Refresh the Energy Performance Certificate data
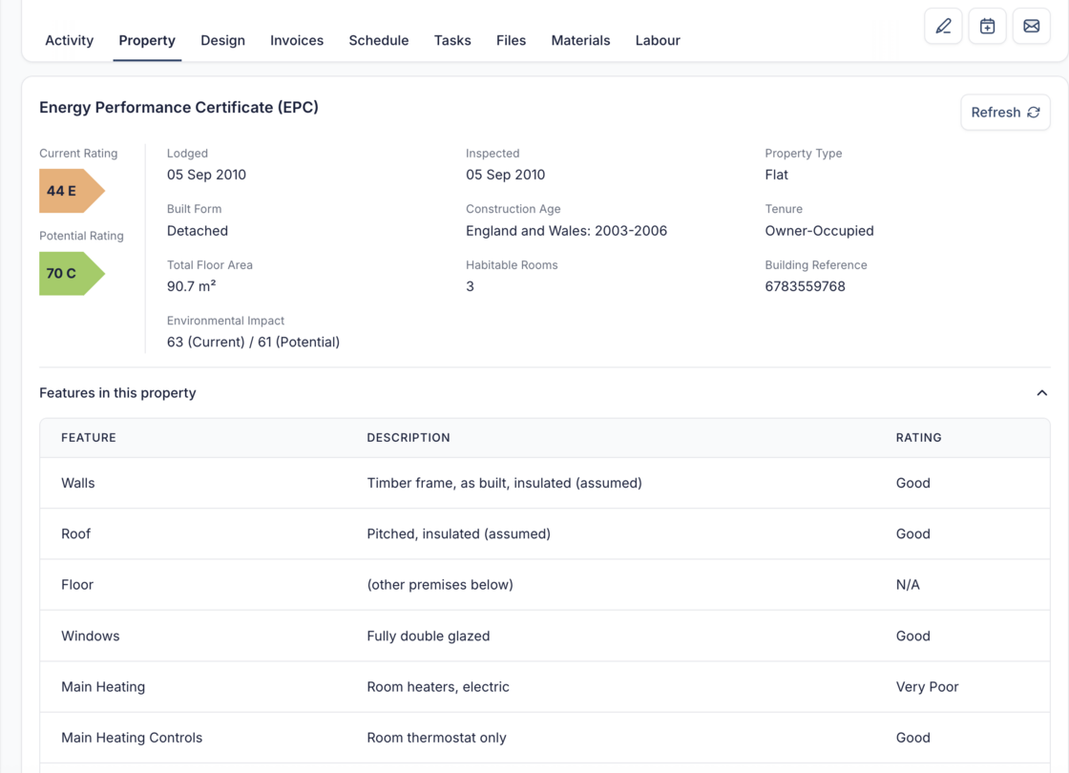 pos(1005,113)
